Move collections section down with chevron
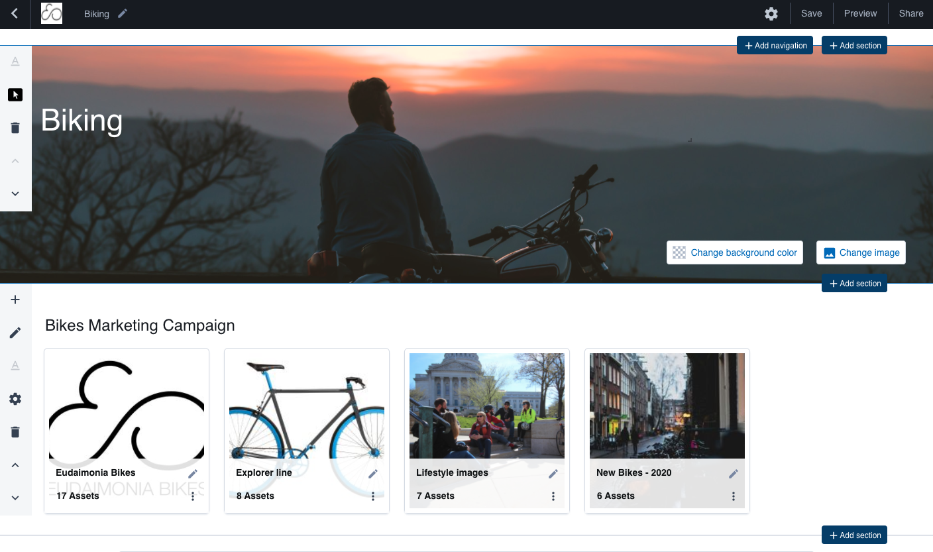The image size is (933, 552). [x=15, y=498]
